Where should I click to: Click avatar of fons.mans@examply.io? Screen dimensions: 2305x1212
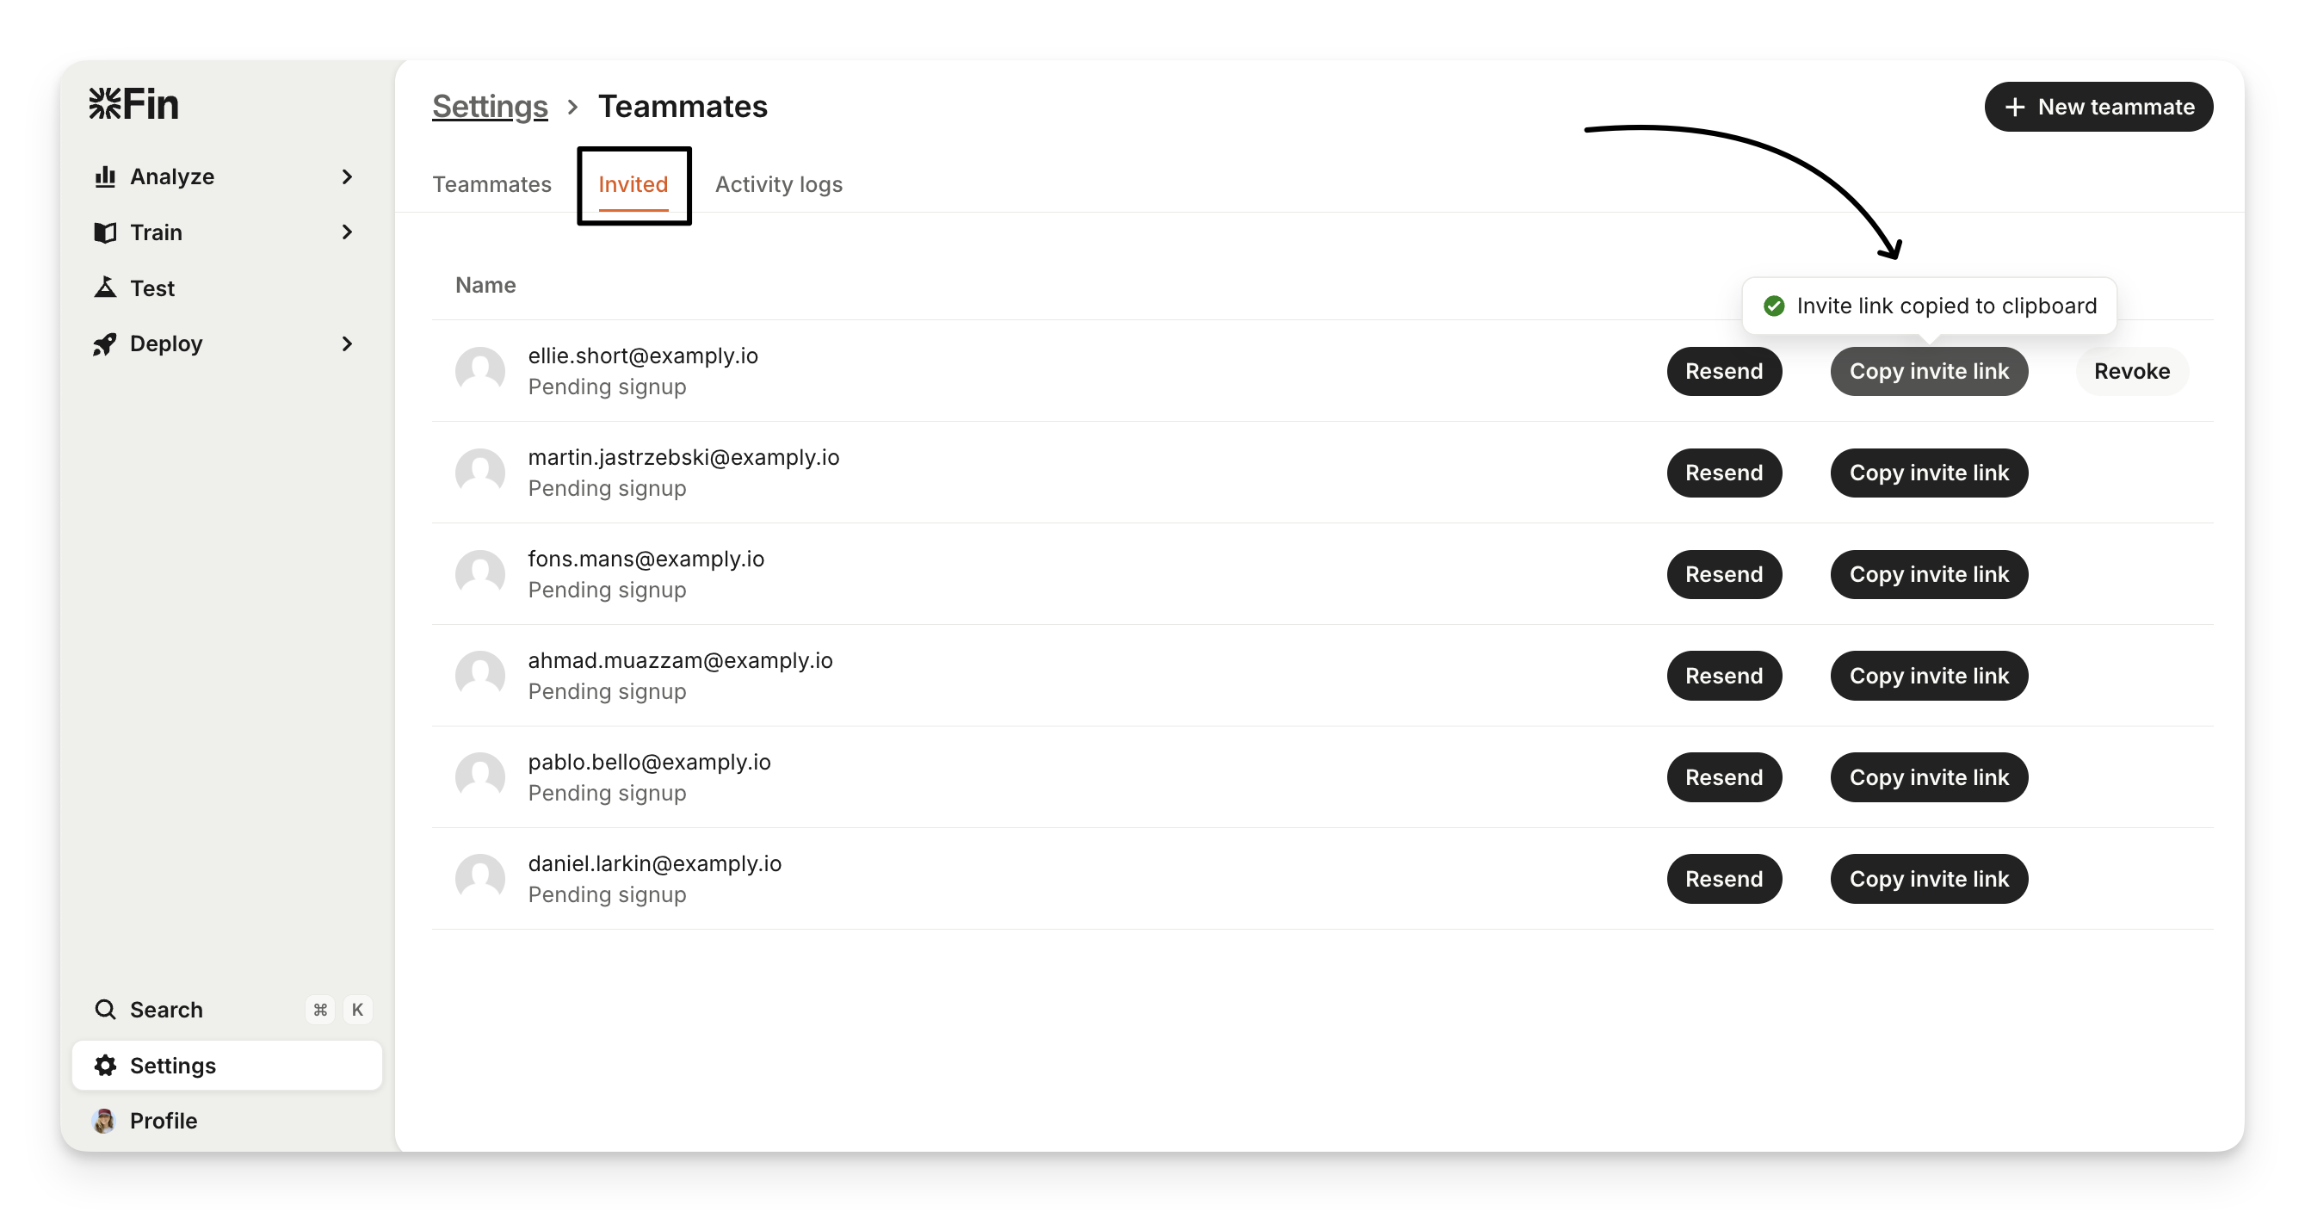tap(480, 574)
